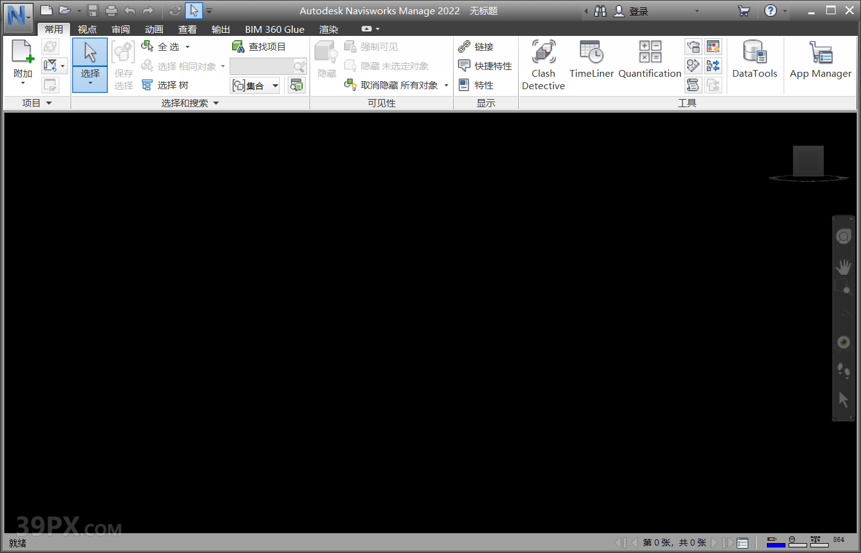Screen dimensions: 861x553
Task: Select the Pan hand tool in navigation bar
Action: coord(843,268)
